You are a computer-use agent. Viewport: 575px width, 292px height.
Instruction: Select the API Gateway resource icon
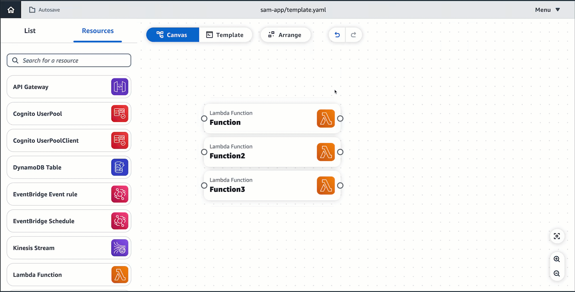pyautogui.click(x=119, y=87)
